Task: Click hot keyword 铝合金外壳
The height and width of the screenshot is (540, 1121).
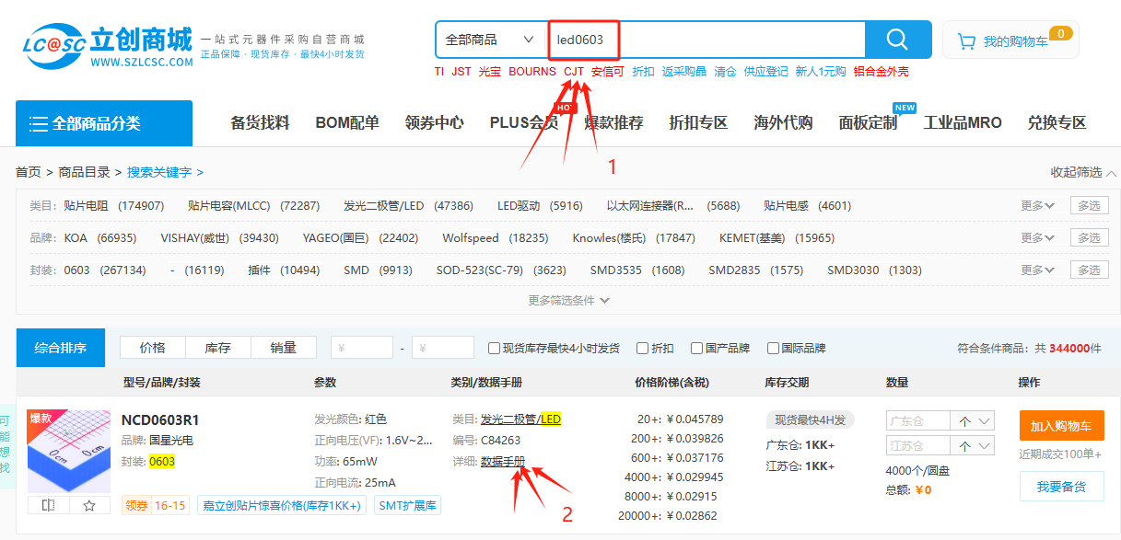Action: click(x=881, y=71)
